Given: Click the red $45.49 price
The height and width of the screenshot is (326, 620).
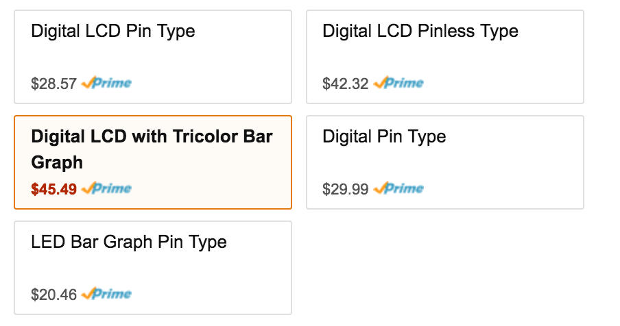Looking at the screenshot, I should (53, 189).
